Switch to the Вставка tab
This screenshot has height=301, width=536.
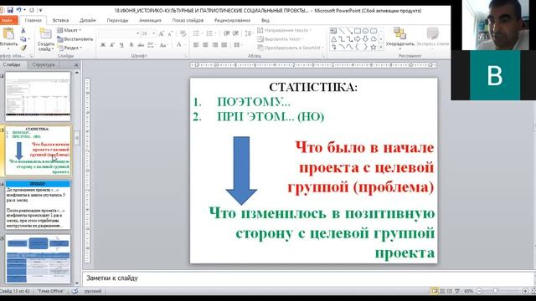pyautogui.click(x=60, y=20)
